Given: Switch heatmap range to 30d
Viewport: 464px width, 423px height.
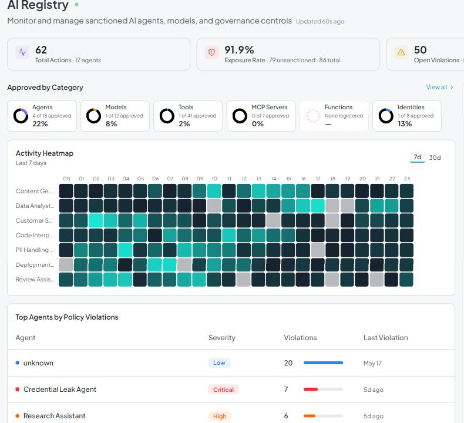Looking at the screenshot, I should click(x=435, y=157).
